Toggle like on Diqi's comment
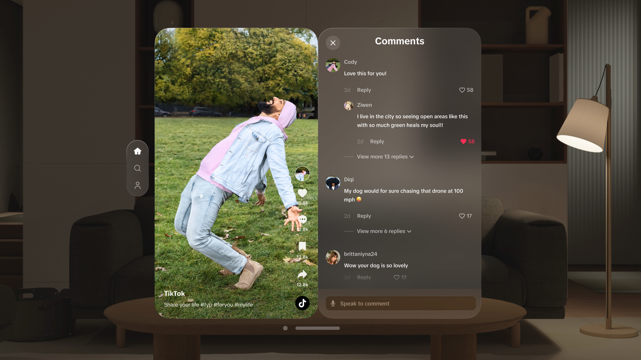The width and height of the screenshot is (641, 360). pyautogui.click(x=462, y=216)
